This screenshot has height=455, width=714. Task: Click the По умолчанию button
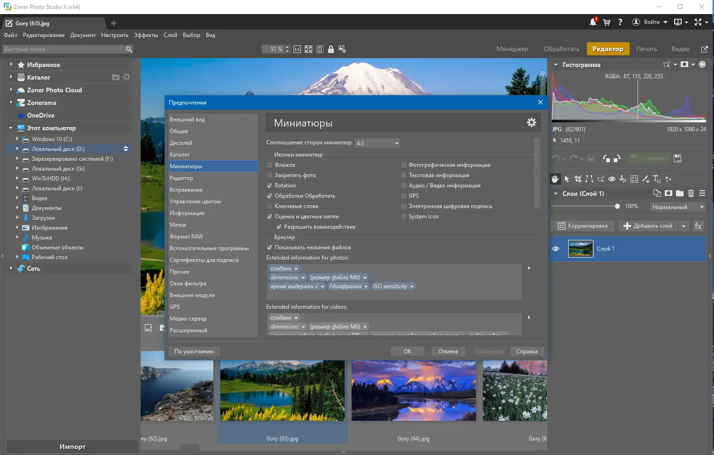click(194, 351)
